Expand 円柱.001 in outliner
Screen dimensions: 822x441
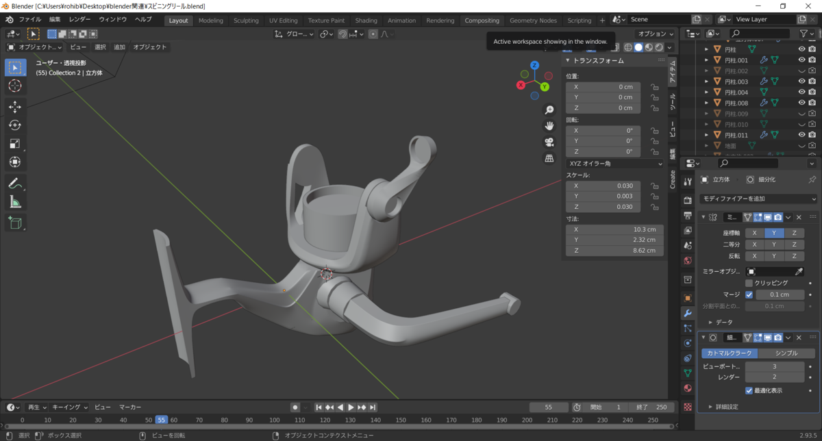coord(707,60)
